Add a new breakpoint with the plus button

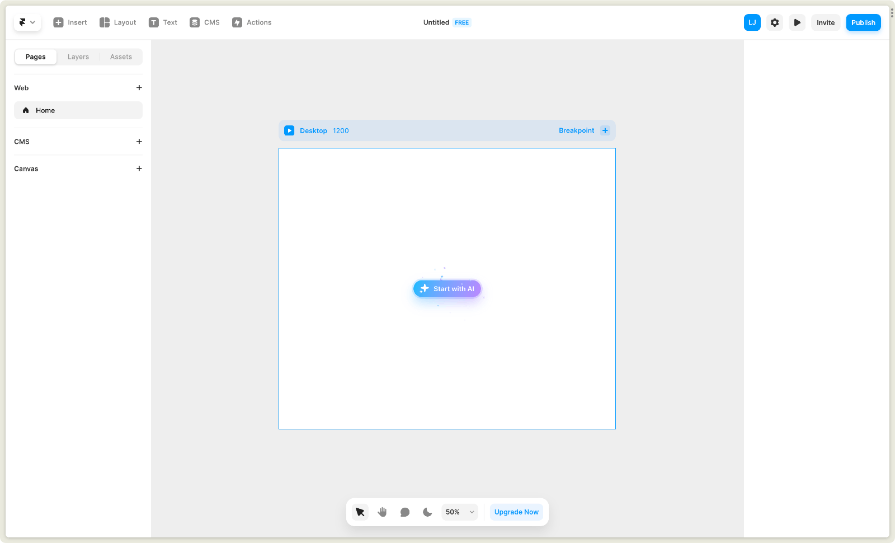pyautogui.click(x=605, y=130)
